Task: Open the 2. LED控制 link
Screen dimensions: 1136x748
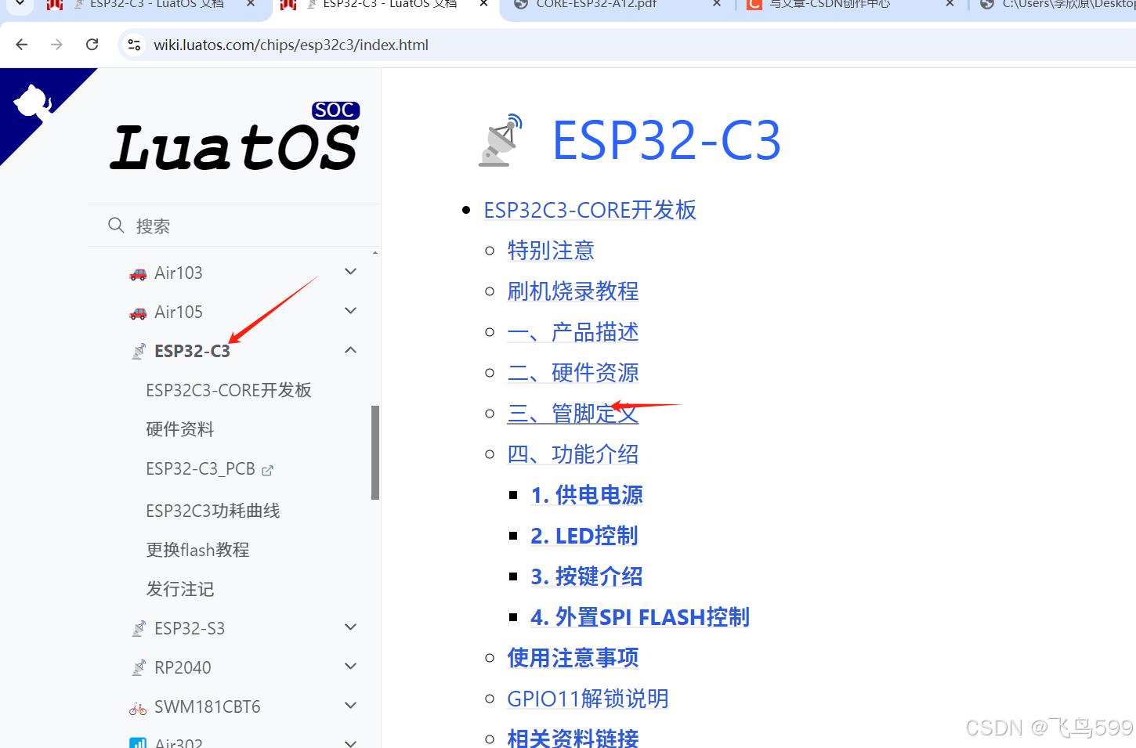Action: (584, 536)
